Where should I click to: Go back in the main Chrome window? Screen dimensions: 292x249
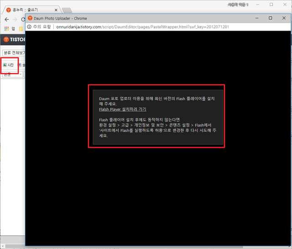point(7,19)
